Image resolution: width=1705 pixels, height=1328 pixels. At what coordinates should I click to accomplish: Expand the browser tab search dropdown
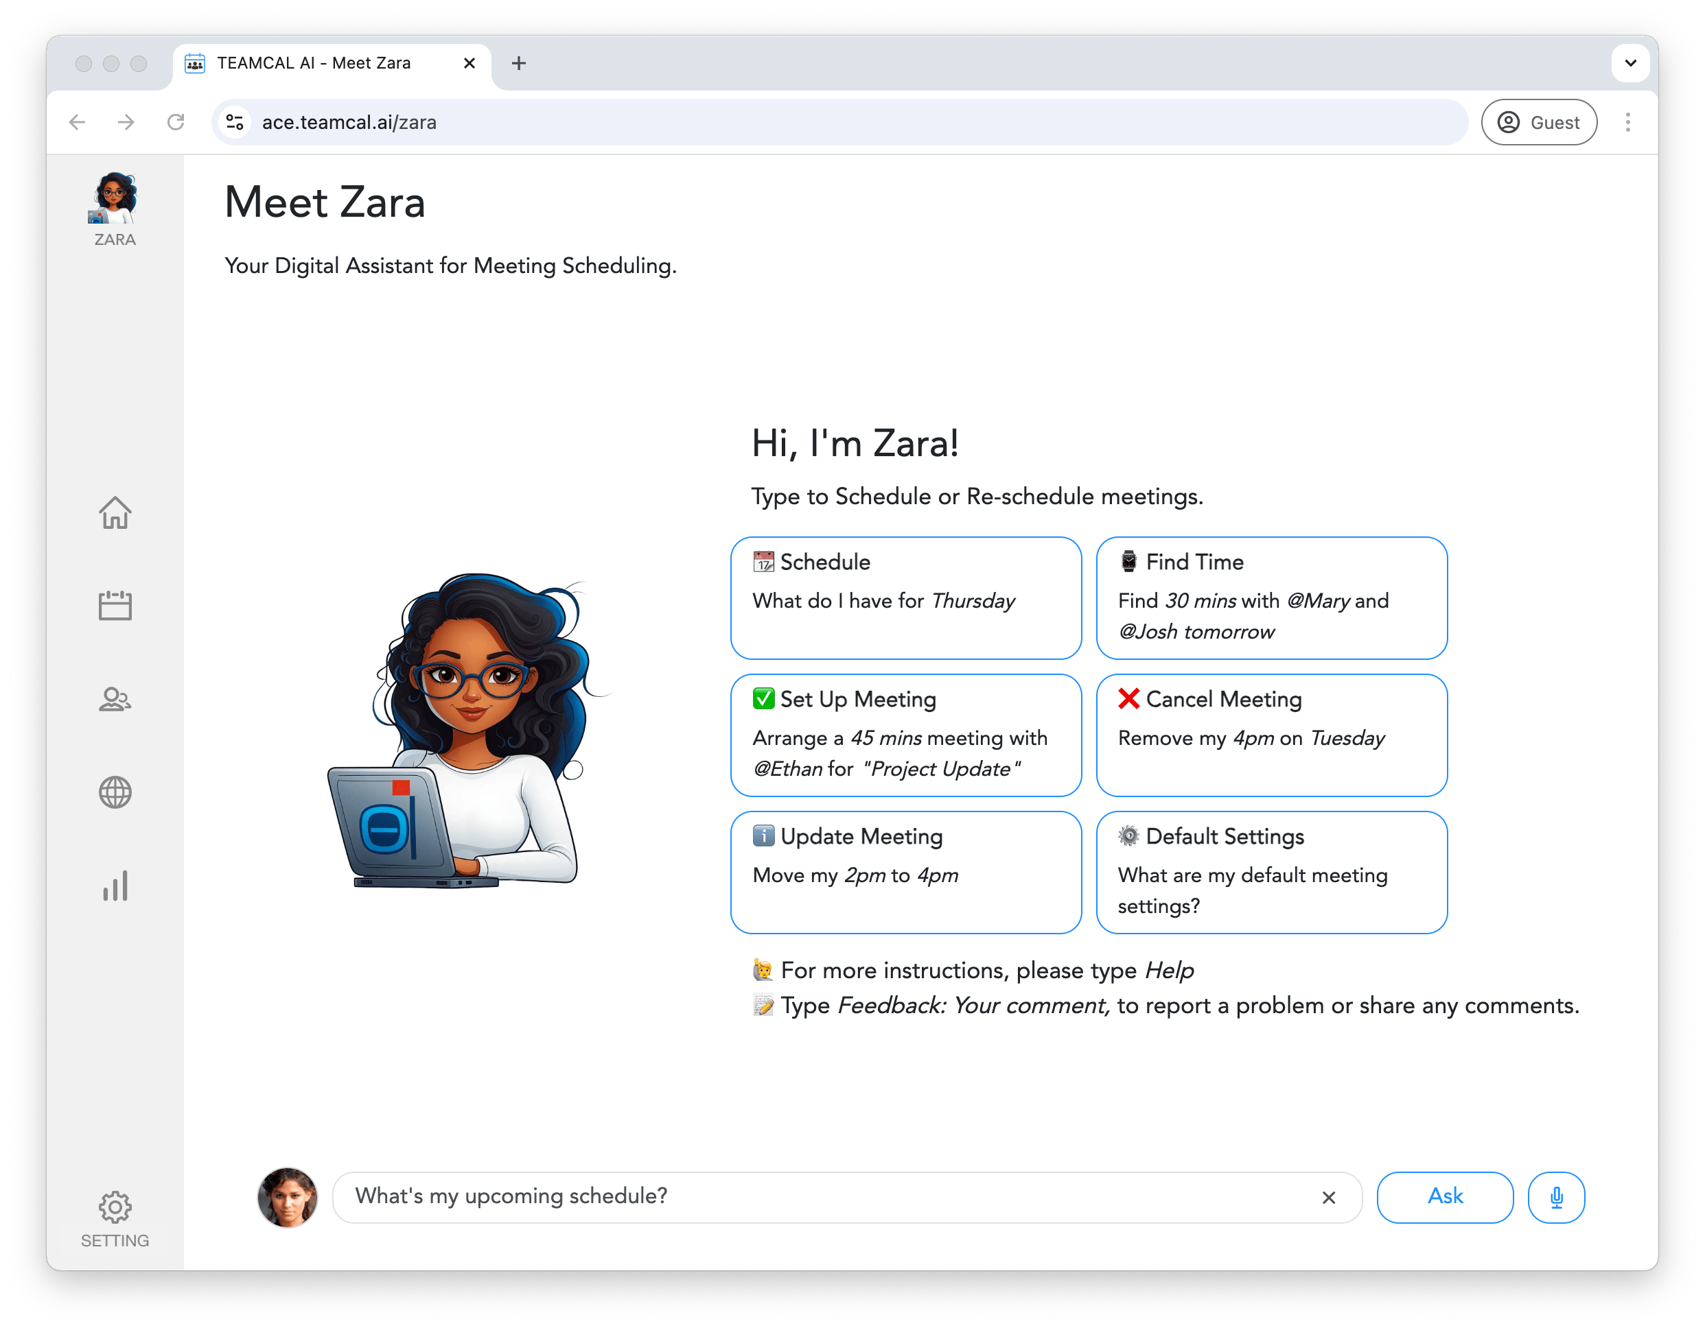(x=1630, y=63)
